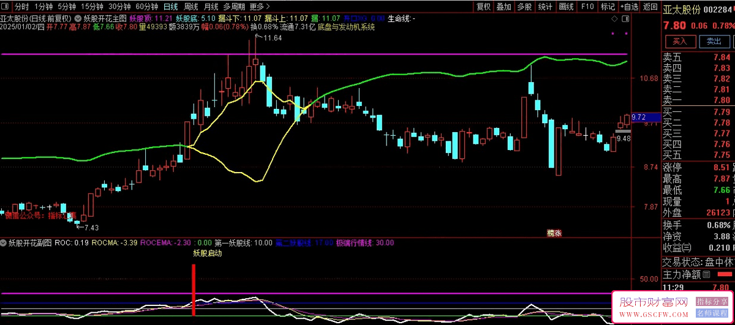Switch to 日线 daily chart
The height and width of the screenshot is (325, 735).
[170, 7]
